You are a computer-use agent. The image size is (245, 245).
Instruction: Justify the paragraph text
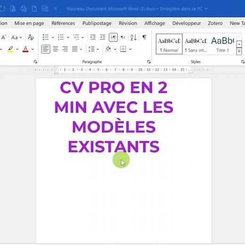[x=75, y=49]
